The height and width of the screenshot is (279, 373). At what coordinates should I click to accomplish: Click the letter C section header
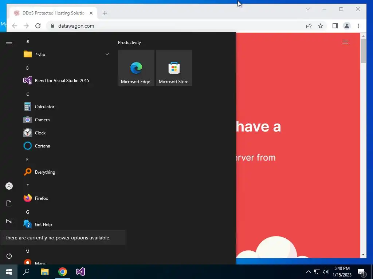(28, 94)
